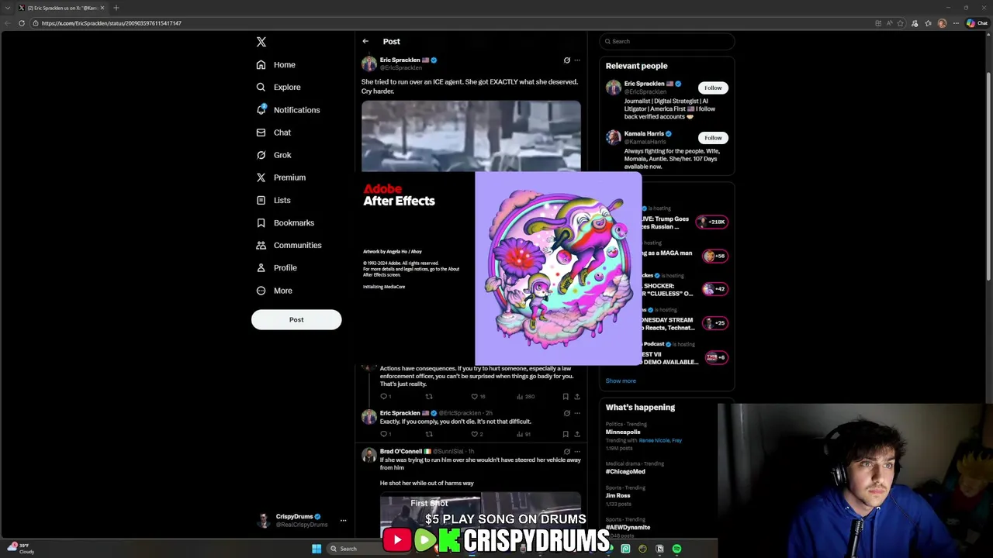Click Show more under live spaces

(621, 381)
